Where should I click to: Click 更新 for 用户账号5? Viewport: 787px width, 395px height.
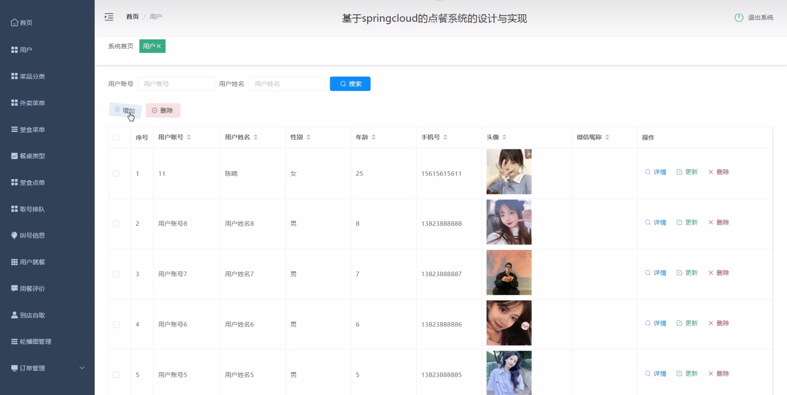(x=687, y=374)
